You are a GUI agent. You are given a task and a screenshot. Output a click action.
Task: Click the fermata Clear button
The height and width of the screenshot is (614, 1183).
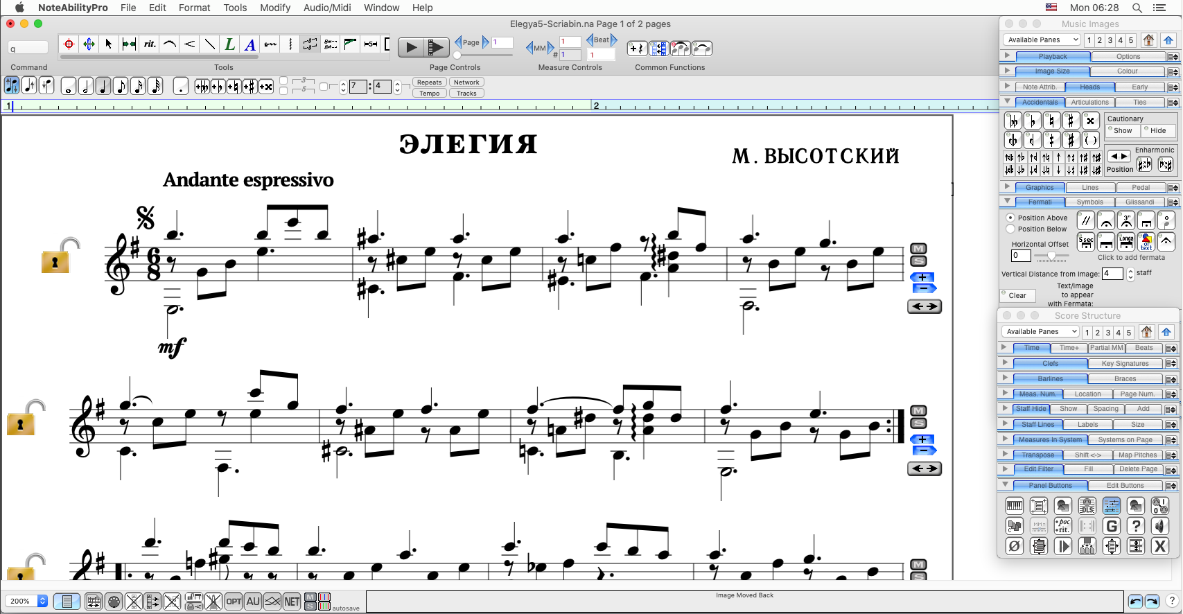pyautogui.click(x=1018, y=295)
